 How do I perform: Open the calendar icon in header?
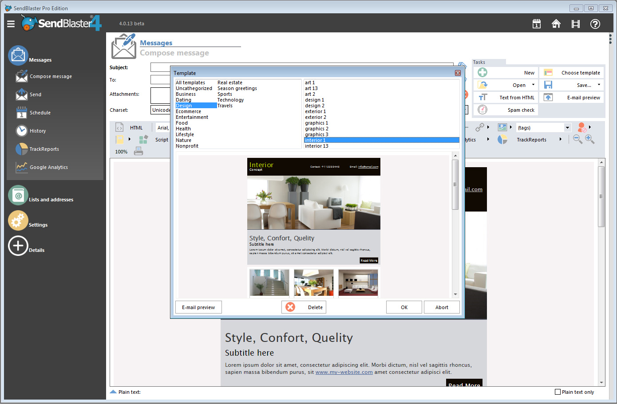click(537, 24)
